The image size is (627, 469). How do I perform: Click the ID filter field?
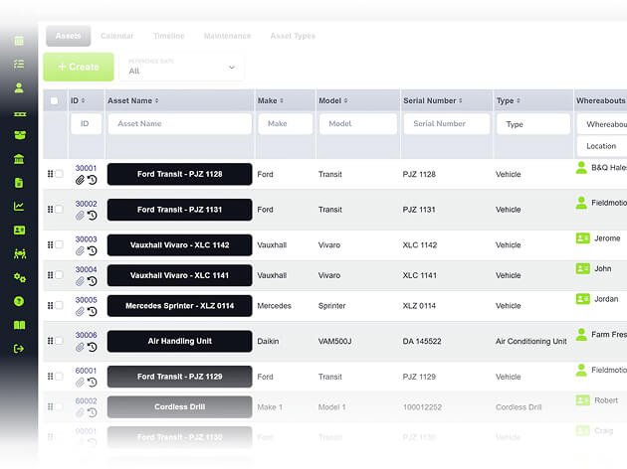87,124
